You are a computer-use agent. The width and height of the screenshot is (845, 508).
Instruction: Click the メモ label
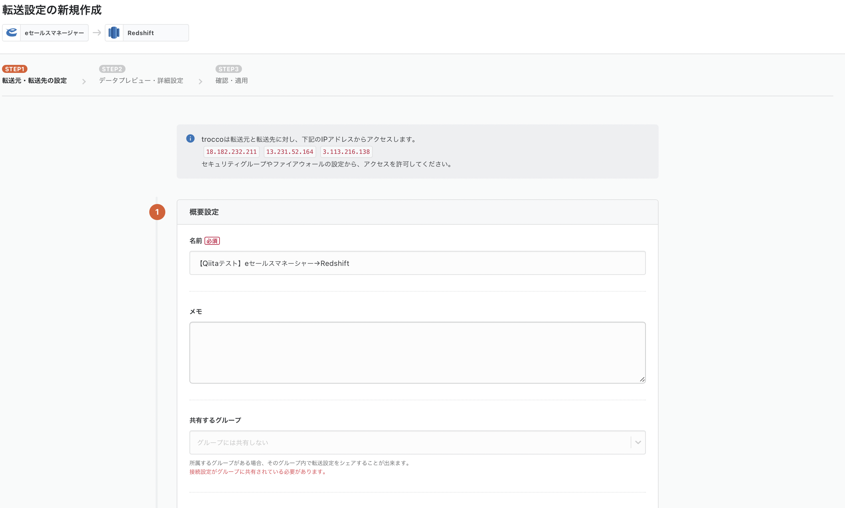point(195,311)
